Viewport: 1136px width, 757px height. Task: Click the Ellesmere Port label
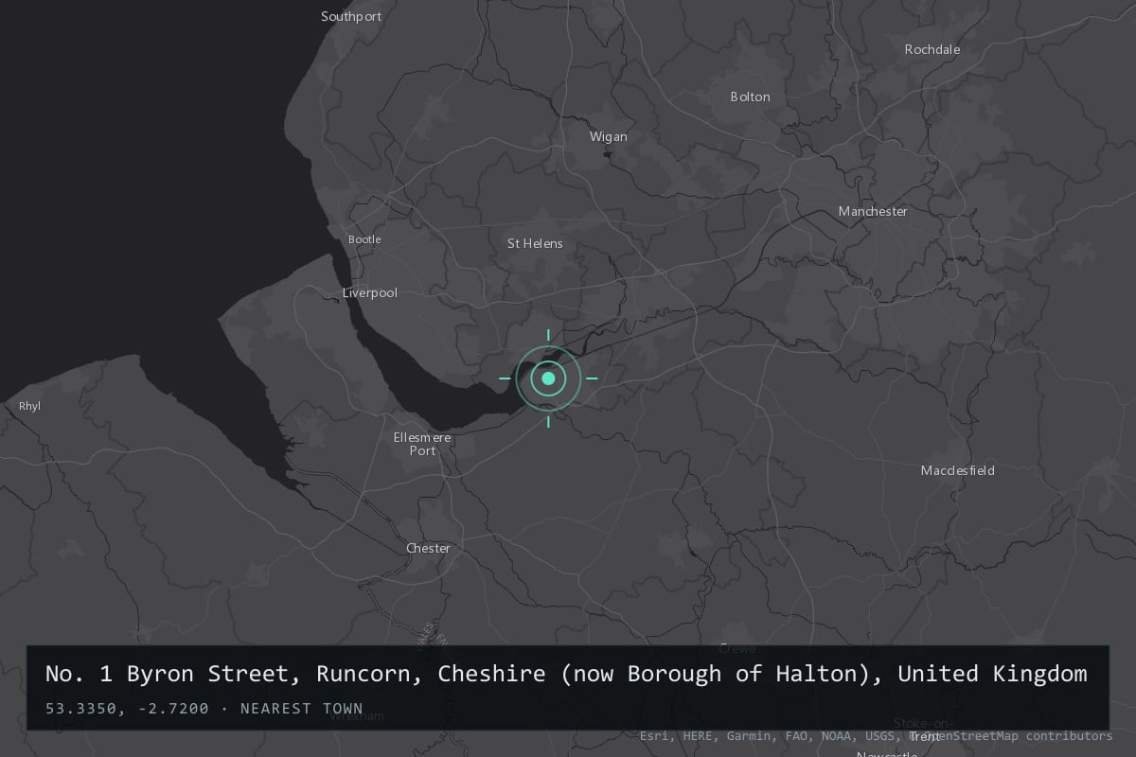click(x=423, y=444)
